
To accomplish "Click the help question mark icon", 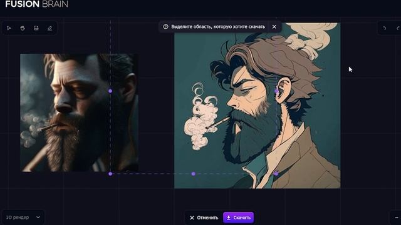I will tap(165, 26).
